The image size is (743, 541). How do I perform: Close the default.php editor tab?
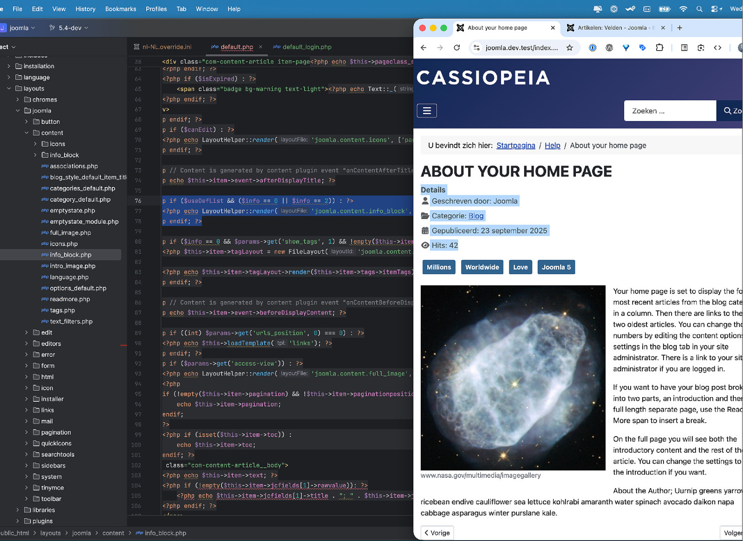pos(261,47)
